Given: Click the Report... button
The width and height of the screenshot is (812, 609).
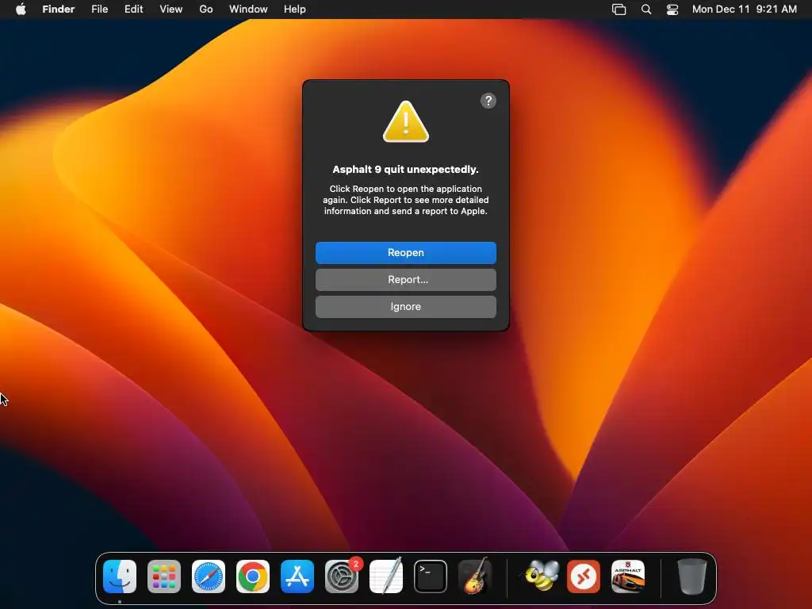Looking at the screenshot, I should [405, 280].
